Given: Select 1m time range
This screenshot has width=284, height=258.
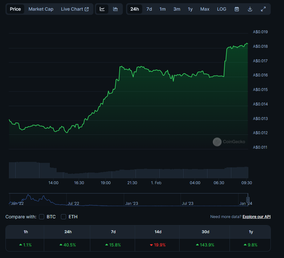Looking at the screenshot, I should click(x=162, y=9).
